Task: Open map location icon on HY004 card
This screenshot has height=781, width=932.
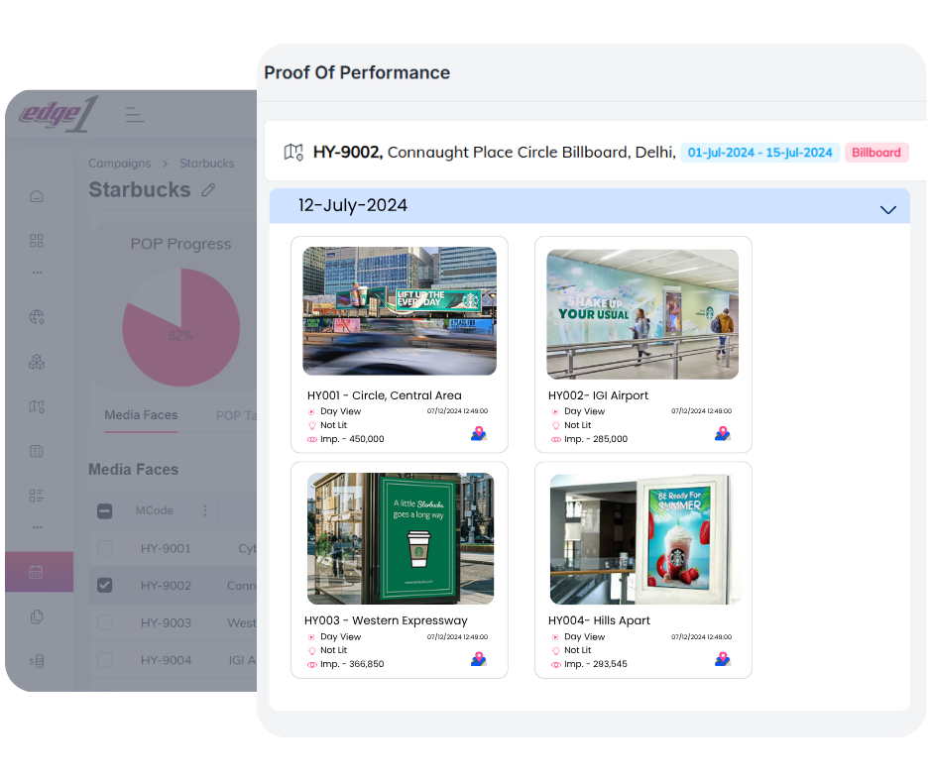Action: pos(722,659)
